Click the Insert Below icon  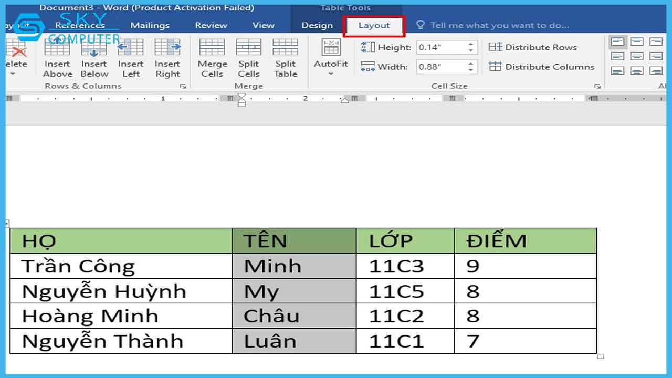pyautogui.click(x=94, y=58)
